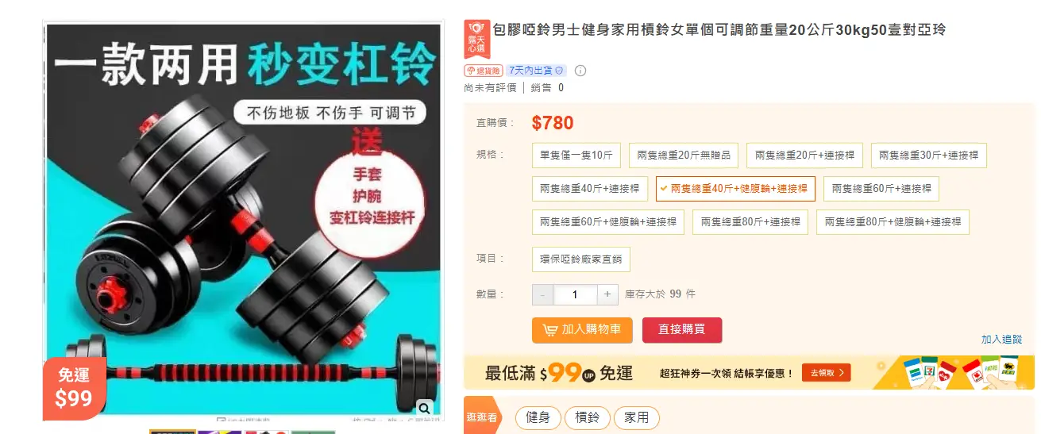The height and width of the screenshot is (434, 1041).
Task: Click the quantity input field
Action: (x=575, y=294)
